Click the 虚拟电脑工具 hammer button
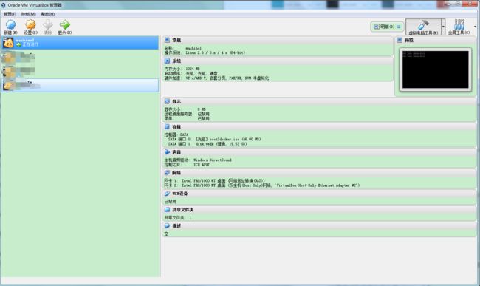The image size is (480, 286). pos(423,27)
